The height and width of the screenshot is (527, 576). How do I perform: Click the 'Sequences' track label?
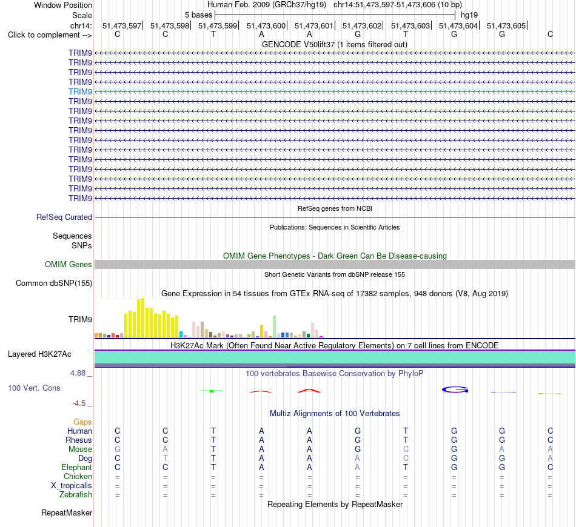pyautogui.click(x=72, y=236)
